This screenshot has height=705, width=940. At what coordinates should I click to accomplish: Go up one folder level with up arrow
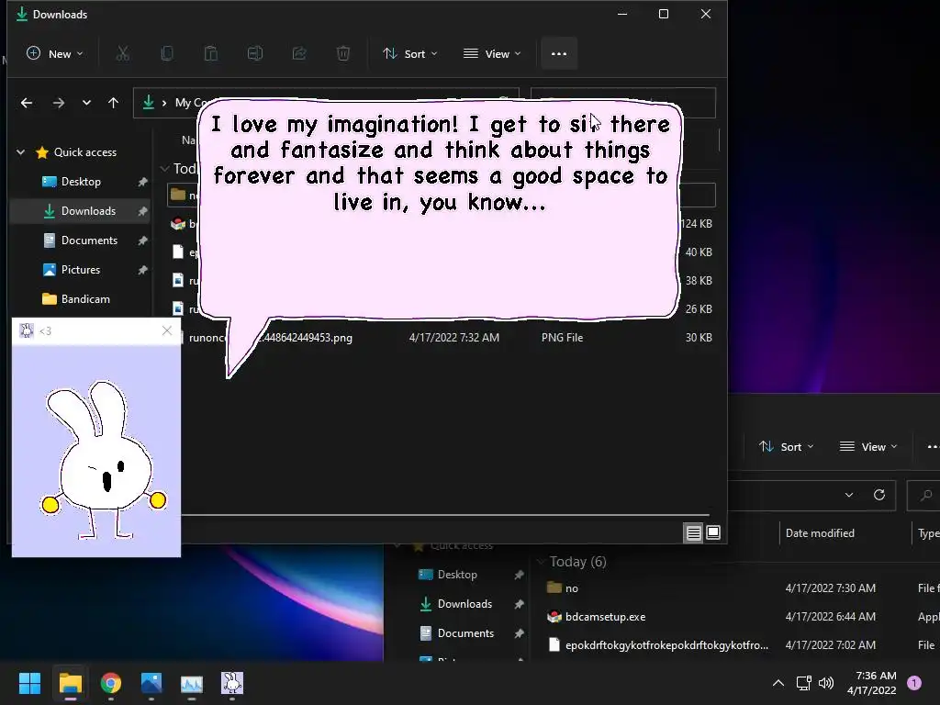coord(113,103)
